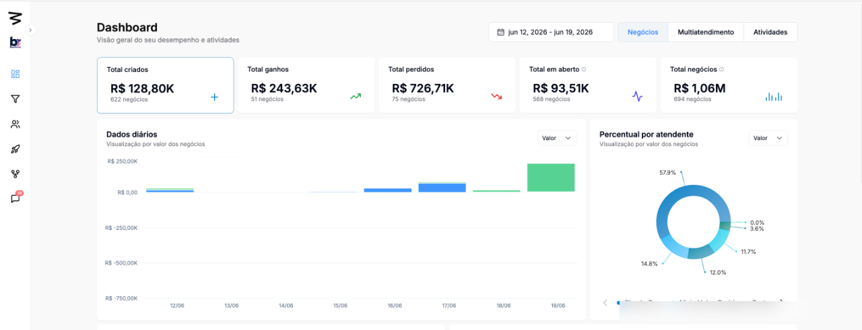Switch to the Negócios tab

click(643, 32)
